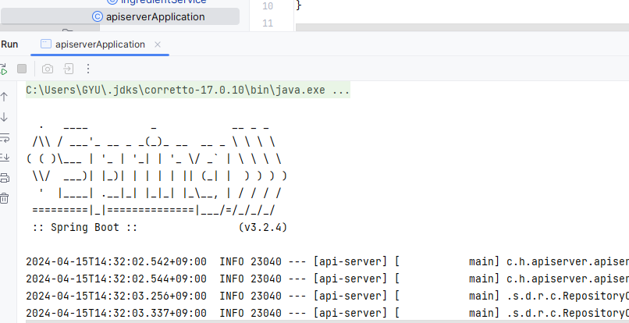This screenshot has width=629, height=323.
Task: Take a thread dump with the camera icon
Action: [x=48, y=69]
